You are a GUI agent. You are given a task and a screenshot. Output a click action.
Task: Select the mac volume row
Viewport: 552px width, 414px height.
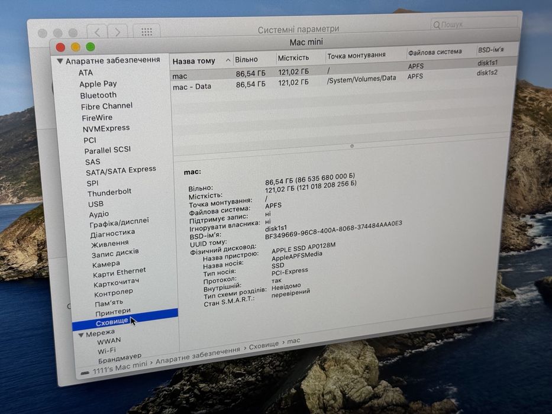[x=343, y=71]
